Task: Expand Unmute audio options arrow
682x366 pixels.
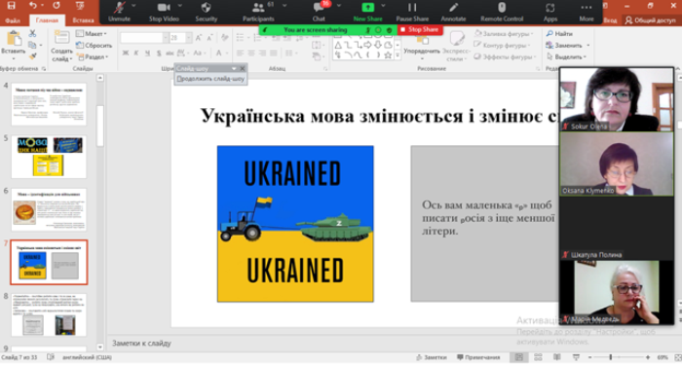Action: pyautogui.click(x=133, y=6)
